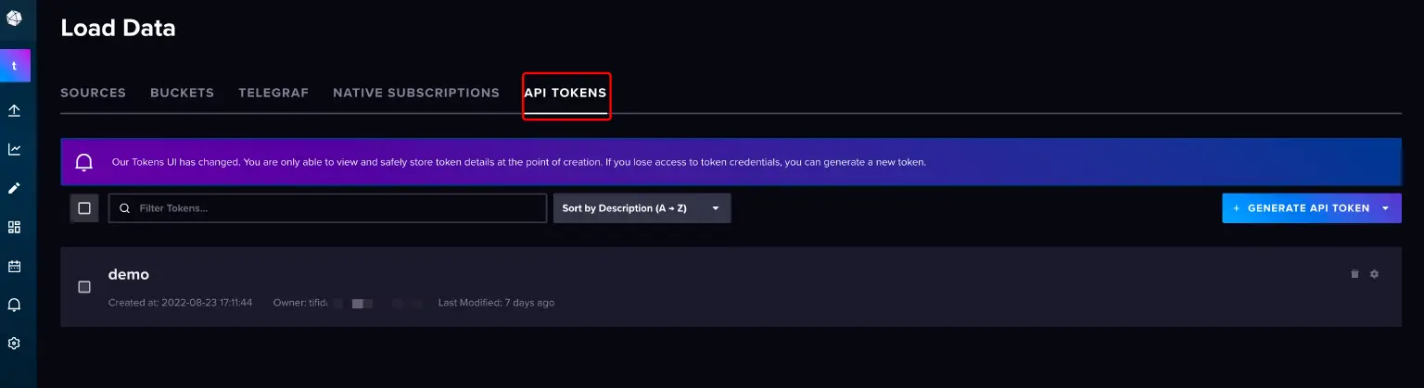Open the demo token name link

pyautogui.click(x=129, y=274)
